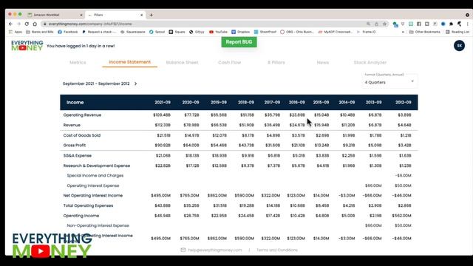
Task: Click the Everything Money logo in the header
Action: (x=27, y=46)
